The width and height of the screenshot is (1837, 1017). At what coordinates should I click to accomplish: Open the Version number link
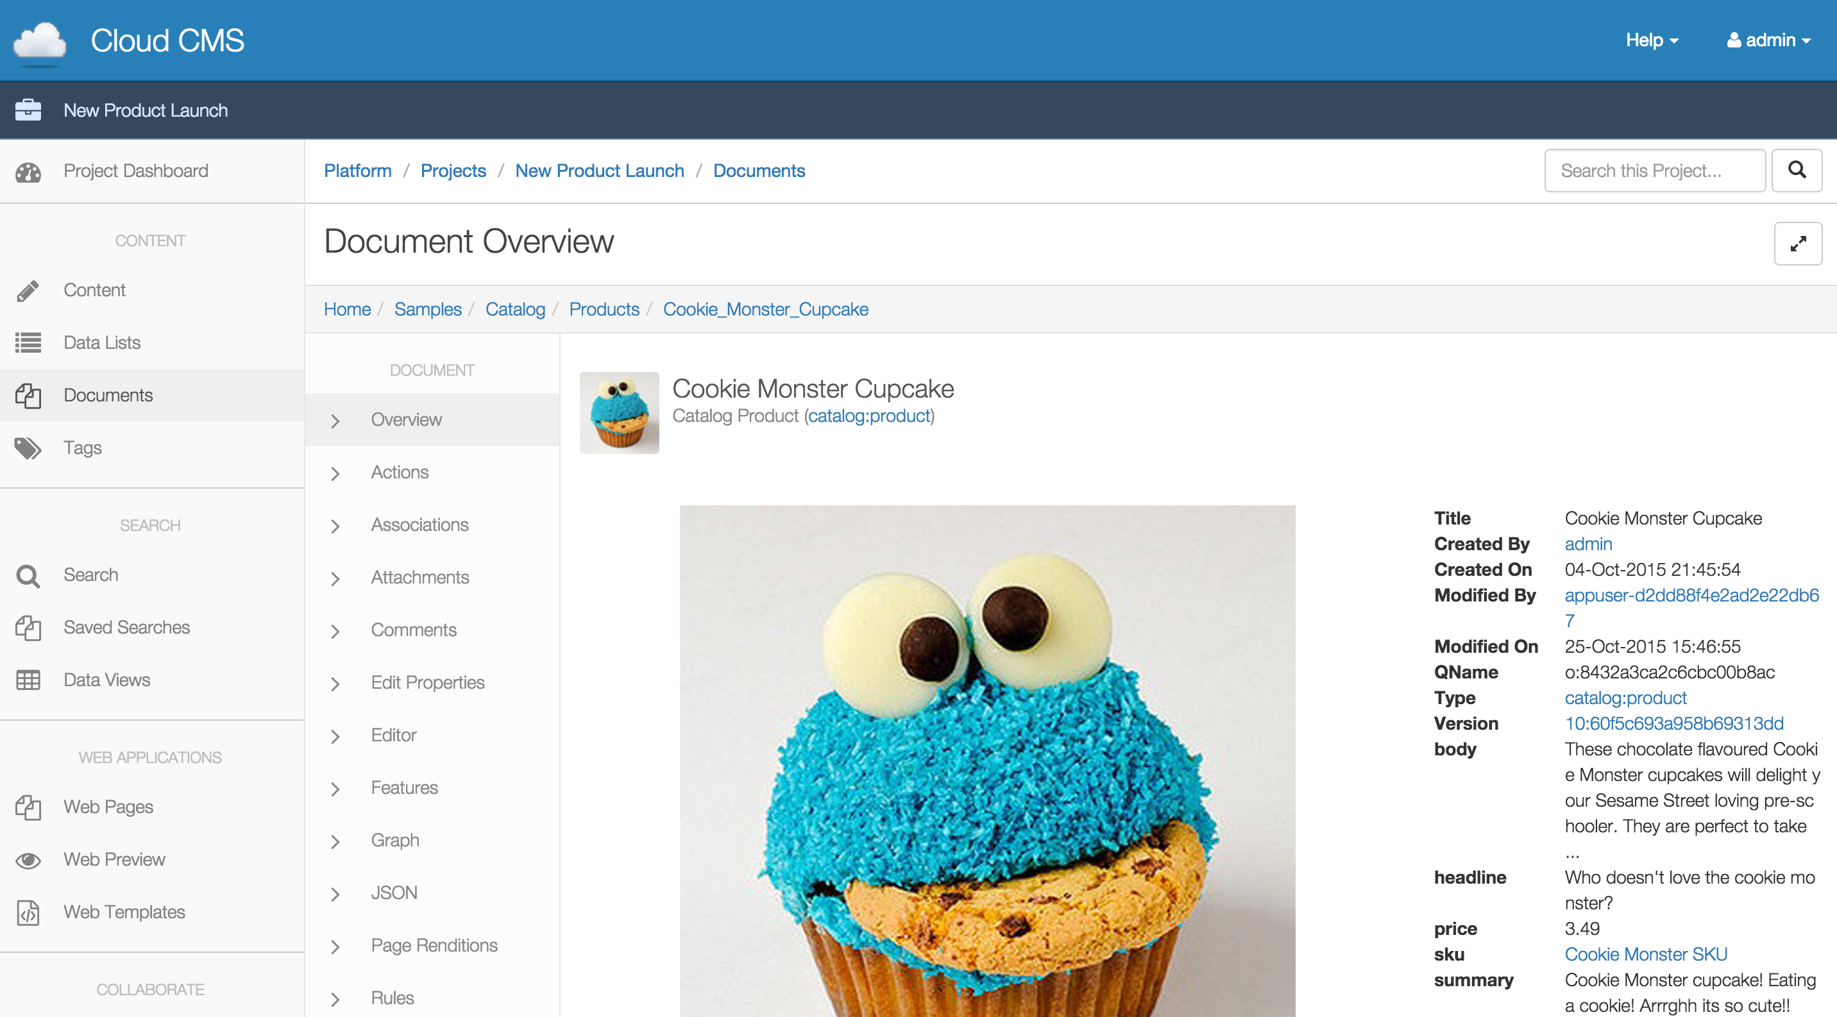(x=1673, y=723)
